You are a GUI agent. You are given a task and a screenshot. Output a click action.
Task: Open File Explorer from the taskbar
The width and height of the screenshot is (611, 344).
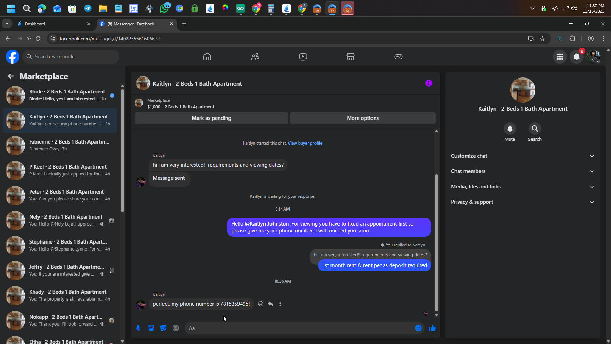(103, 8)
